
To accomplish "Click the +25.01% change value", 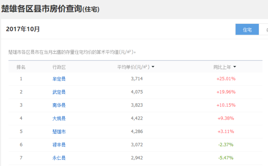I will point(226,79).
